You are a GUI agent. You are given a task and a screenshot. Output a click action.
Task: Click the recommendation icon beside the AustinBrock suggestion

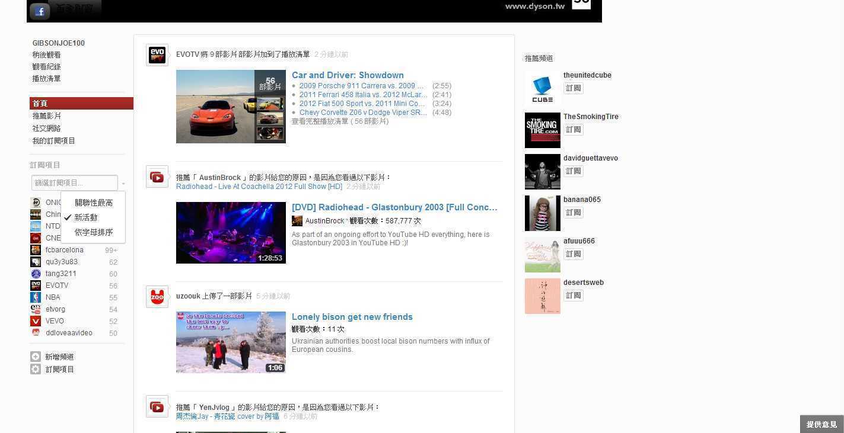pyautogui.click(x=157, y=177)
